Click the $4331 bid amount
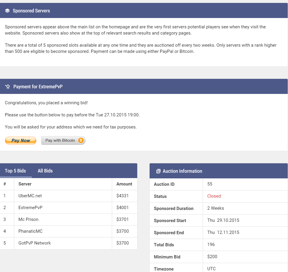Screen dimensions: 288x272 pos(122,196)
